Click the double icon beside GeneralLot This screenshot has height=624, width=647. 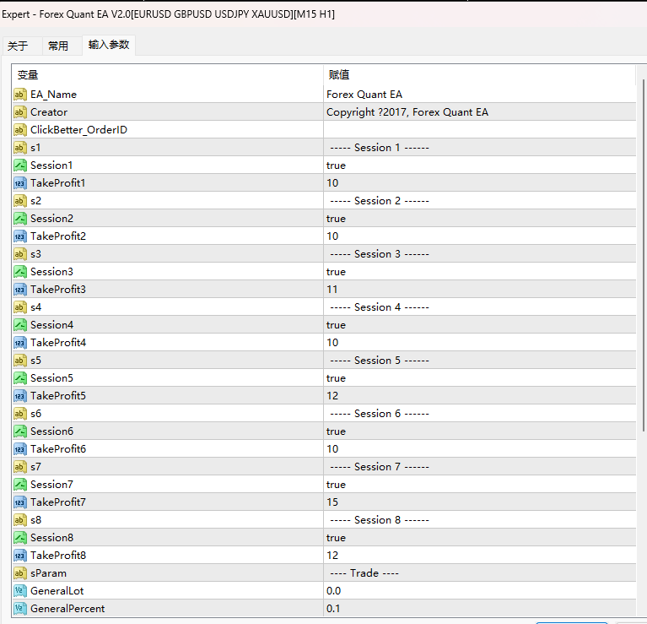19,591
